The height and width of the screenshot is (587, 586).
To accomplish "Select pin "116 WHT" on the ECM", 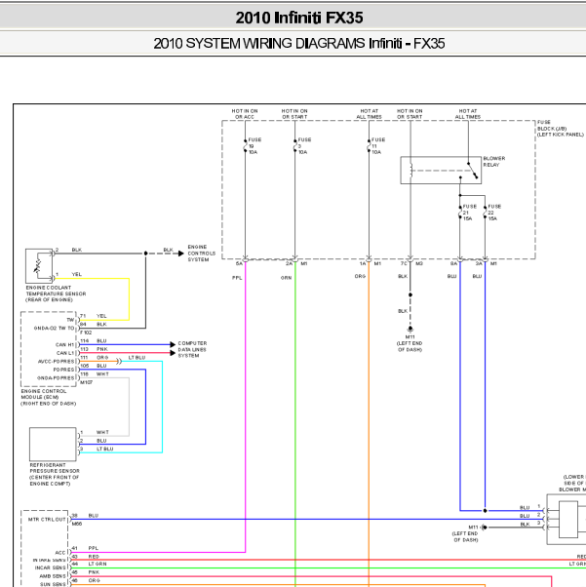I will click(95, 374).
